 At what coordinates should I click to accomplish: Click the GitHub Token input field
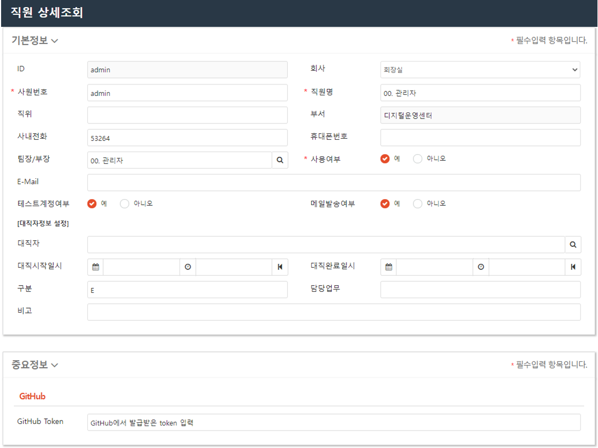333,422
